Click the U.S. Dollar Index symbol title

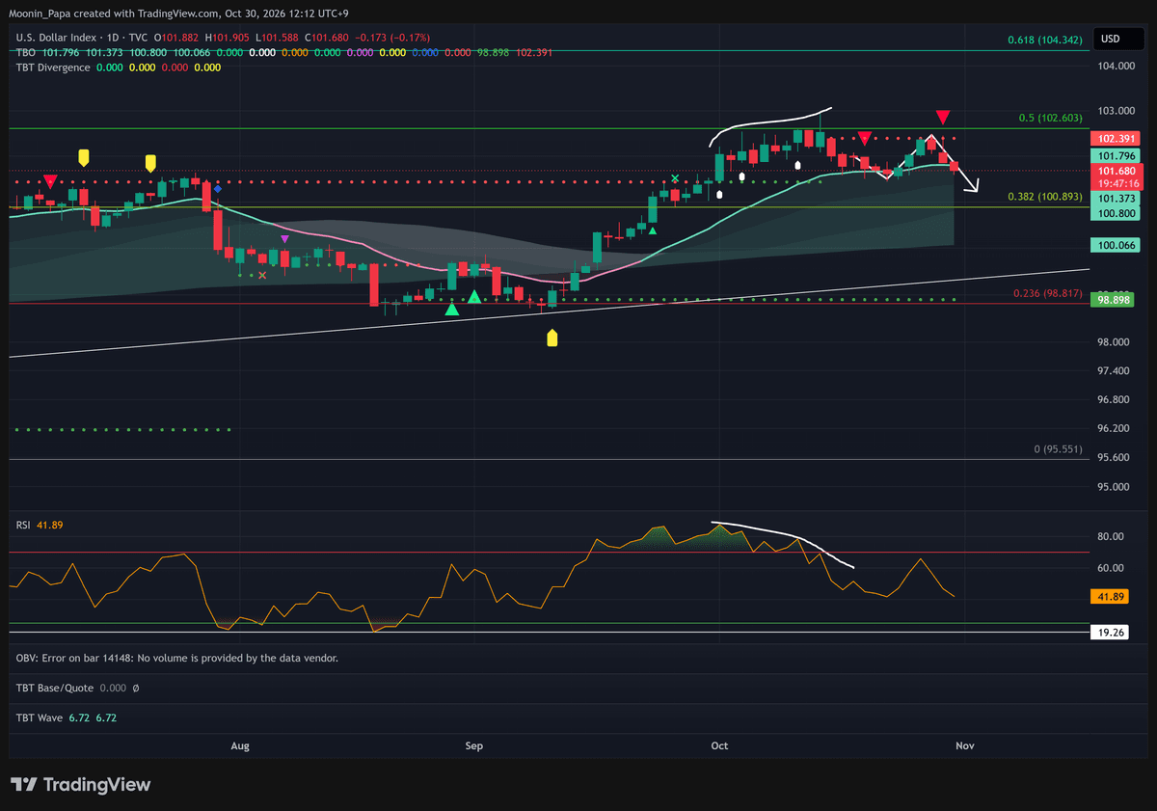(57, 38)
